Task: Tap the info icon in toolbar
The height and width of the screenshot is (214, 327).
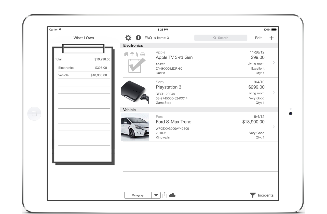Action: click(x=138, y=38)
